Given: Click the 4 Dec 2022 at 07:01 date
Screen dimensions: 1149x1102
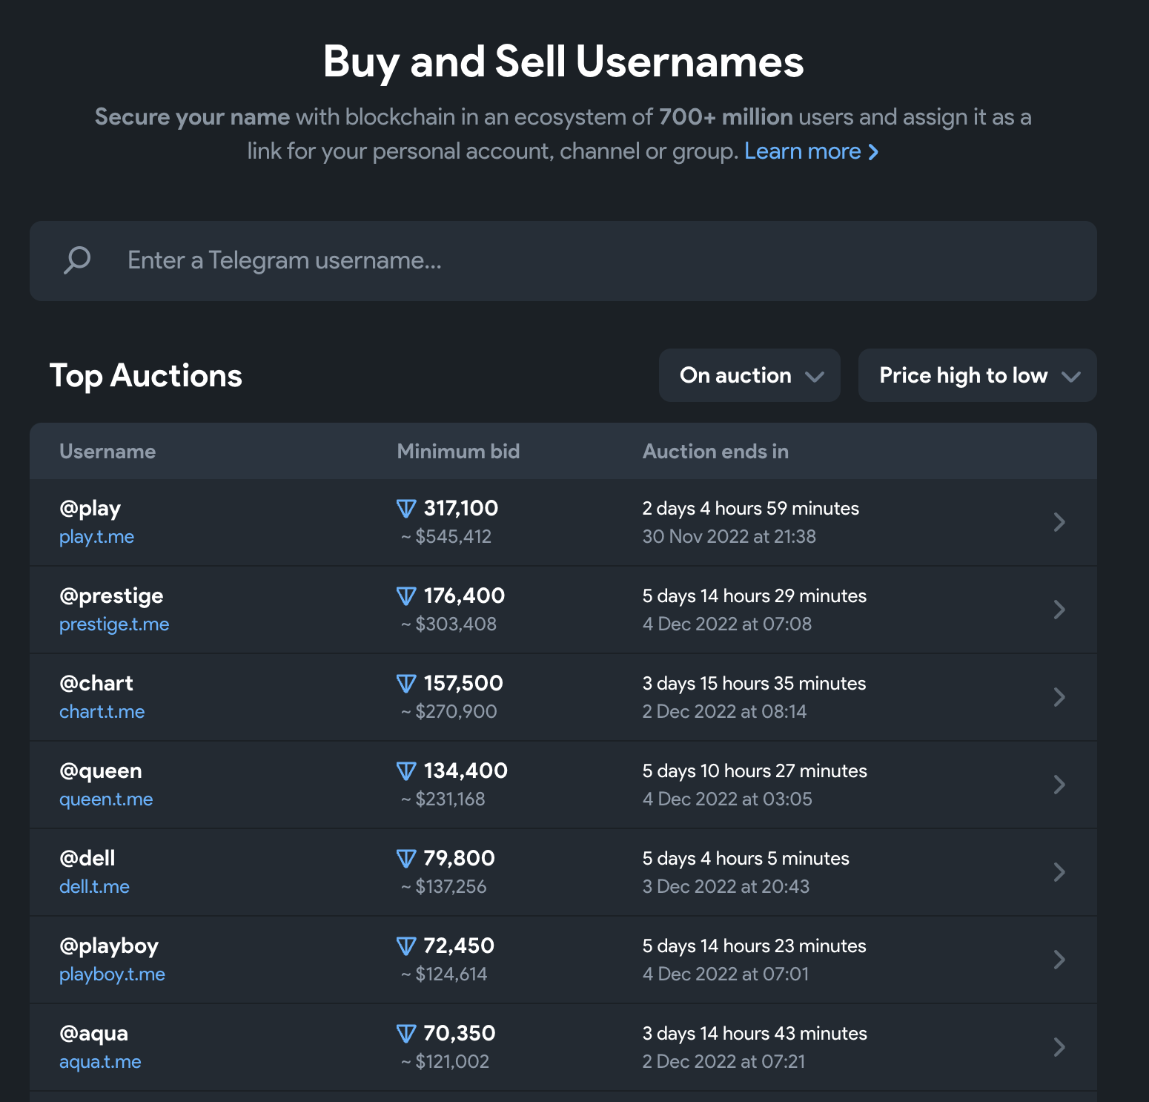Looking at the screenshot, I should 726,974.
